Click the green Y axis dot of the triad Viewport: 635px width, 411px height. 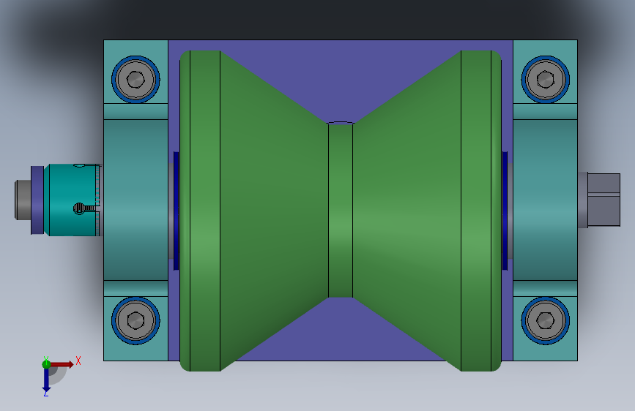(x=46, y=364)
